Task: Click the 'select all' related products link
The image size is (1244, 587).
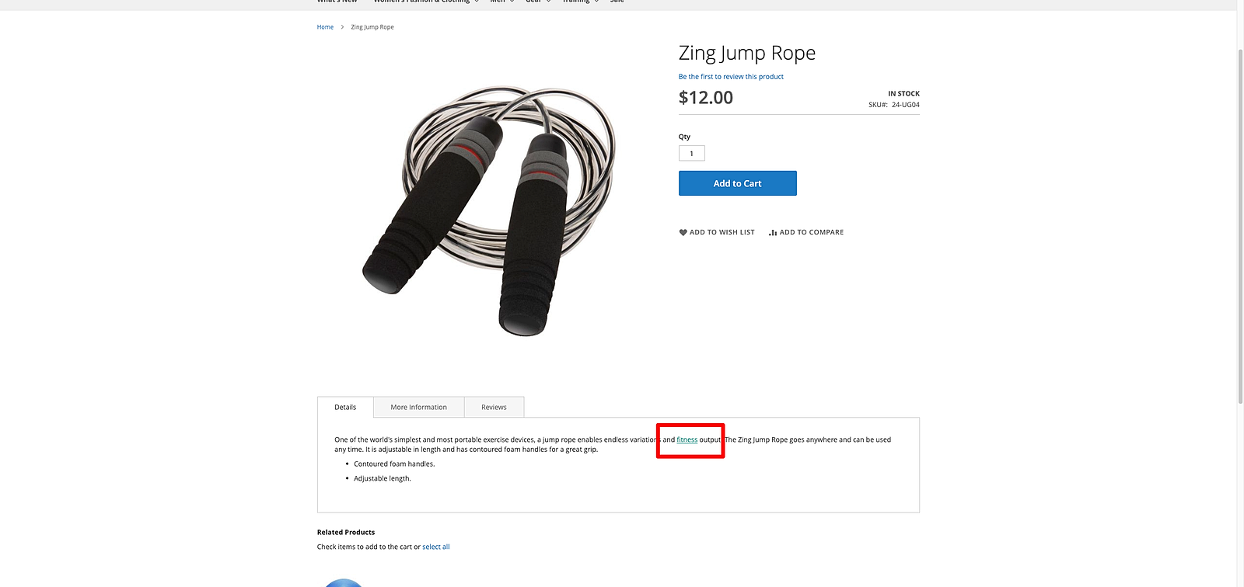Action: (435, 547)
